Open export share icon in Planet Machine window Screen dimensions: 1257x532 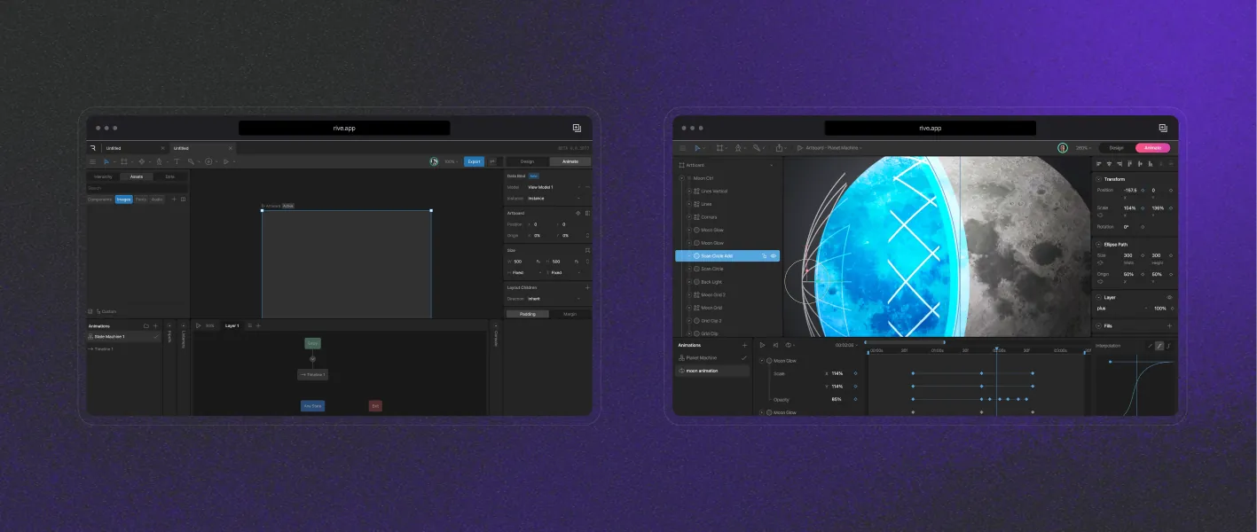pos(779,148)
